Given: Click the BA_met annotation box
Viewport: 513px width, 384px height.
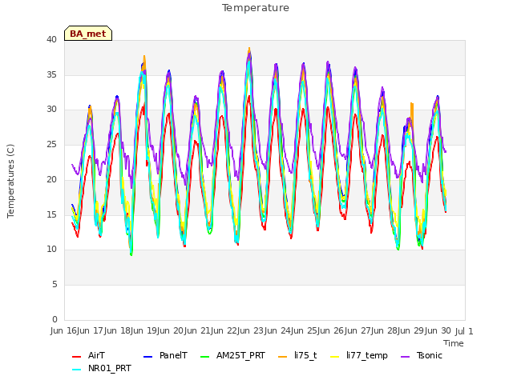Looking at the screenshot, I should [x=88, y=34].
